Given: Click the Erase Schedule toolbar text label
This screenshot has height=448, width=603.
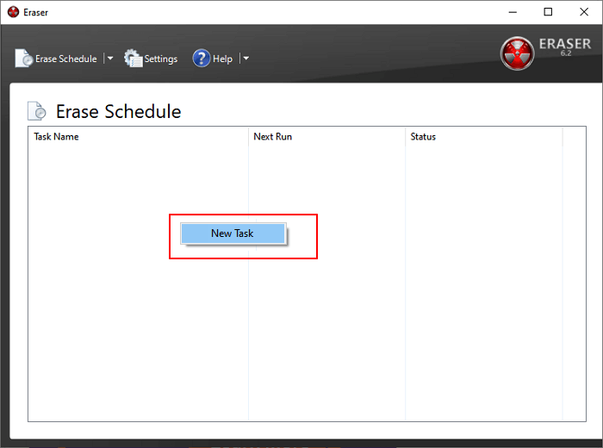Looking at the screenshot, I should [66, 59].
